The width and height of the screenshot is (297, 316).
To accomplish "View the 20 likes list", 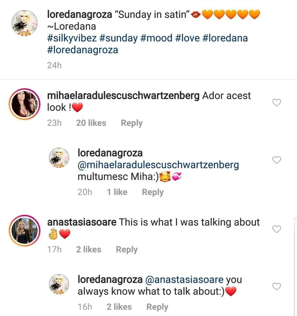I will point(91,123).
